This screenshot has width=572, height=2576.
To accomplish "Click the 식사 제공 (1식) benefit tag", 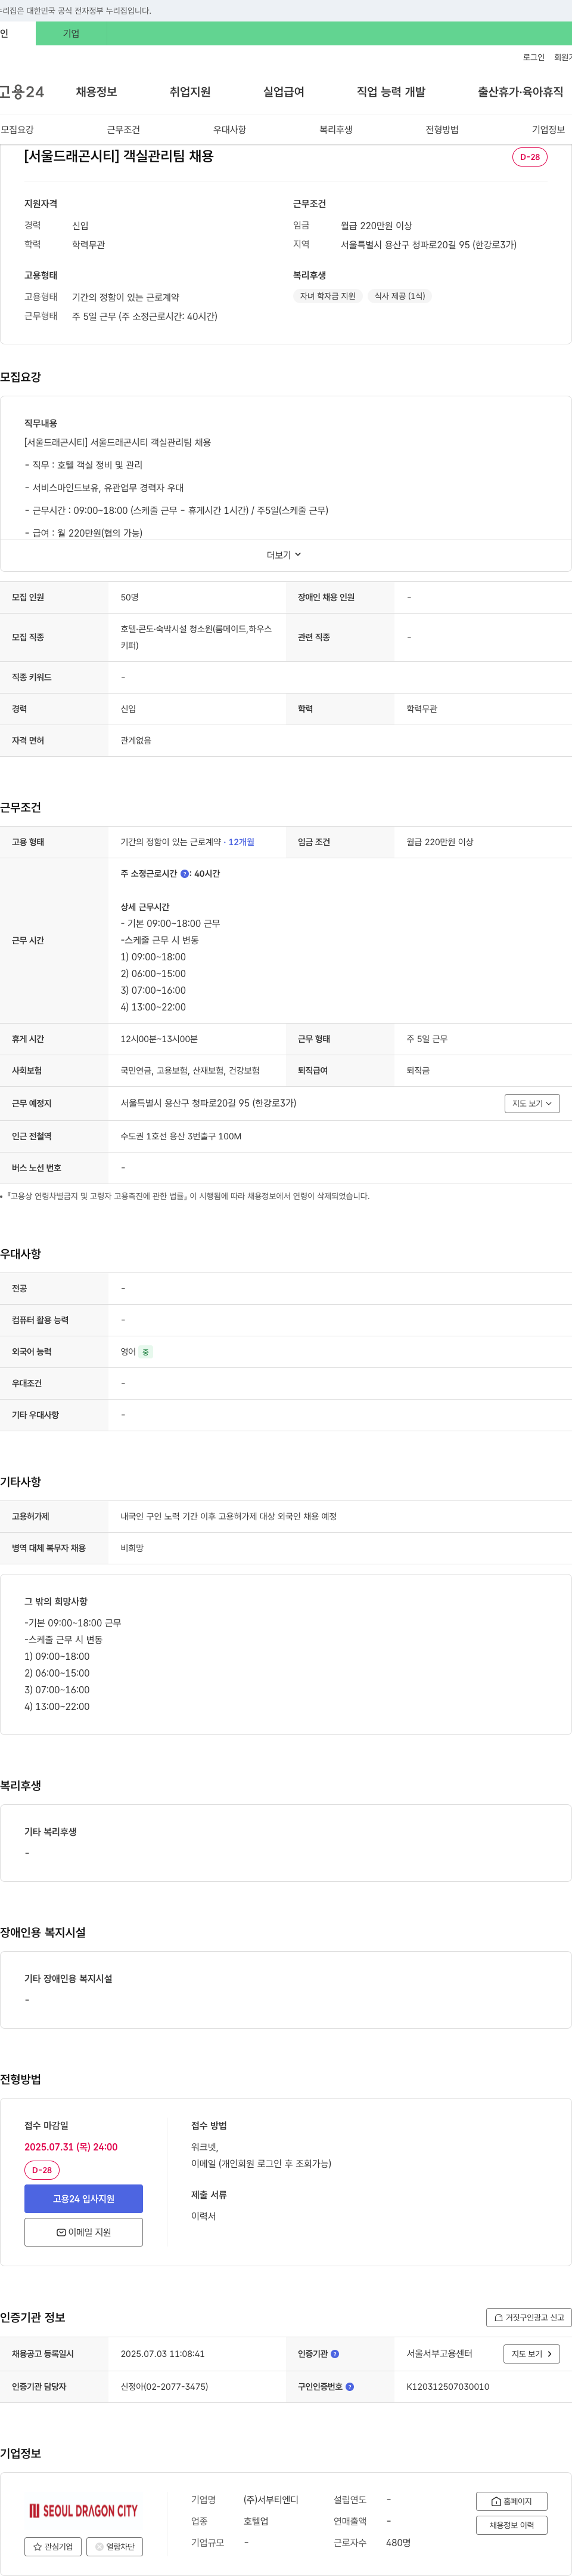I will 399,296.
